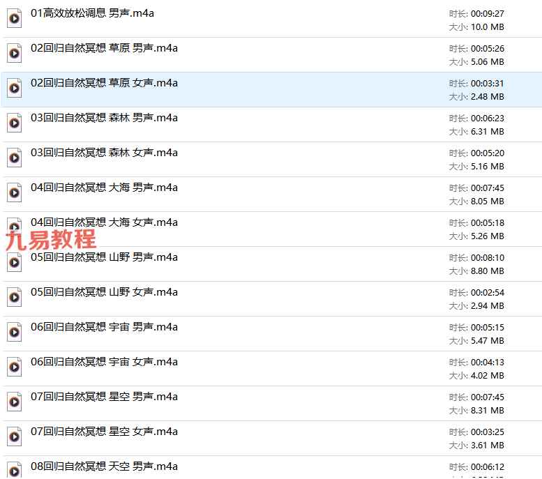Click the icon of highlighted 草原 女声.m4a file
This screenshot has height=479, width=542.
pyautogui.click(x=14, y=89)
